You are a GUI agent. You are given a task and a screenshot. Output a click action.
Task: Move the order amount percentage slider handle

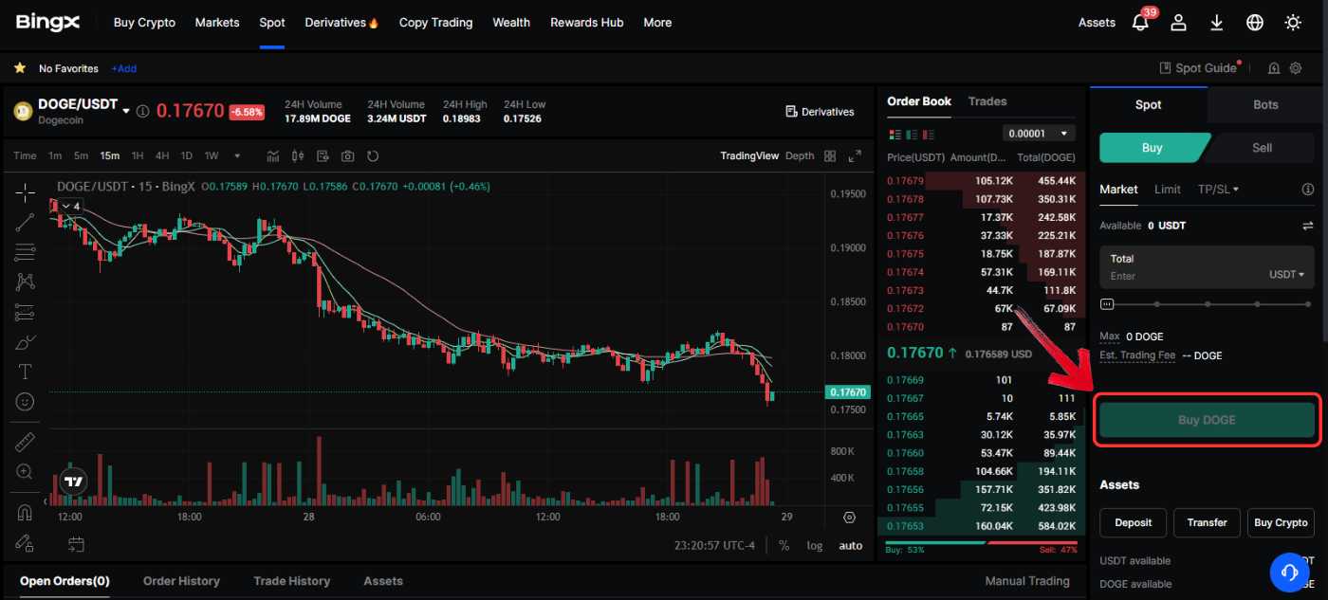pyautogui.click(x=1107, y=304)
